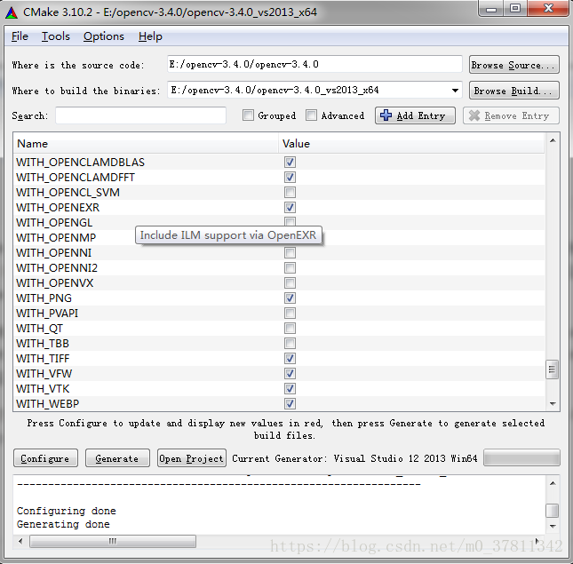
Task: Uncheck WITH_TIFF checkbox
Action: [290, 358]
